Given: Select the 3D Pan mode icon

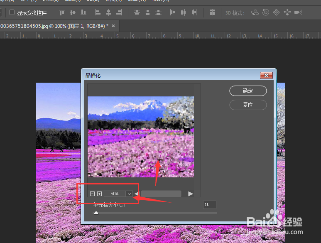Looking at the screenshot, I should 277,12.
